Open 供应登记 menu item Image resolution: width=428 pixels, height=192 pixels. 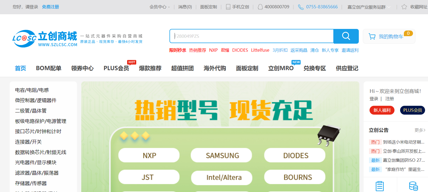347,68
